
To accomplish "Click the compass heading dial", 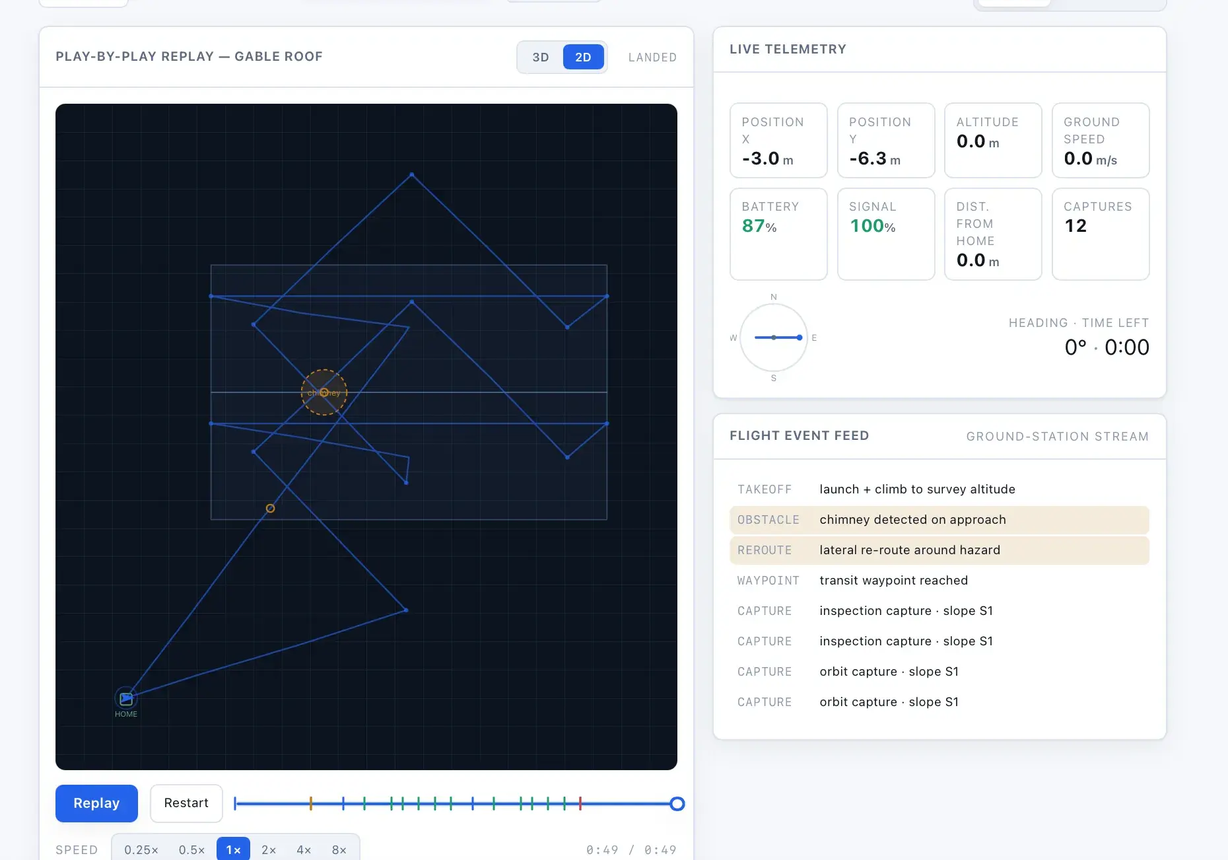I will [x=774, y=338].
